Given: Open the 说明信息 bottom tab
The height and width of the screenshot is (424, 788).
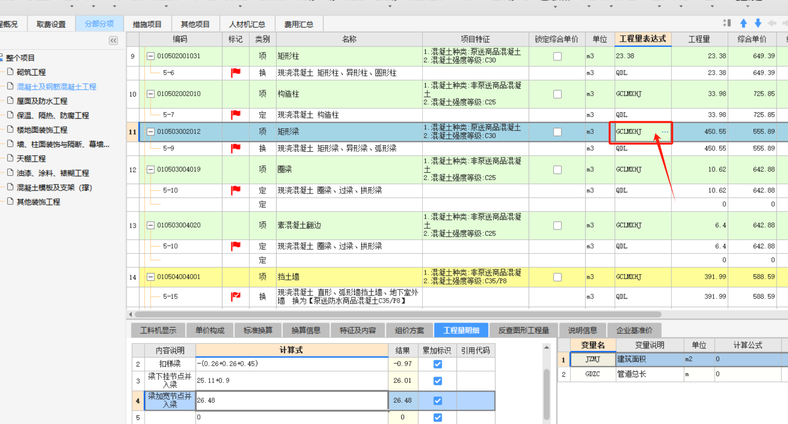Looking at the screenshot, I should pyautogui.click(x=583, y=330).
